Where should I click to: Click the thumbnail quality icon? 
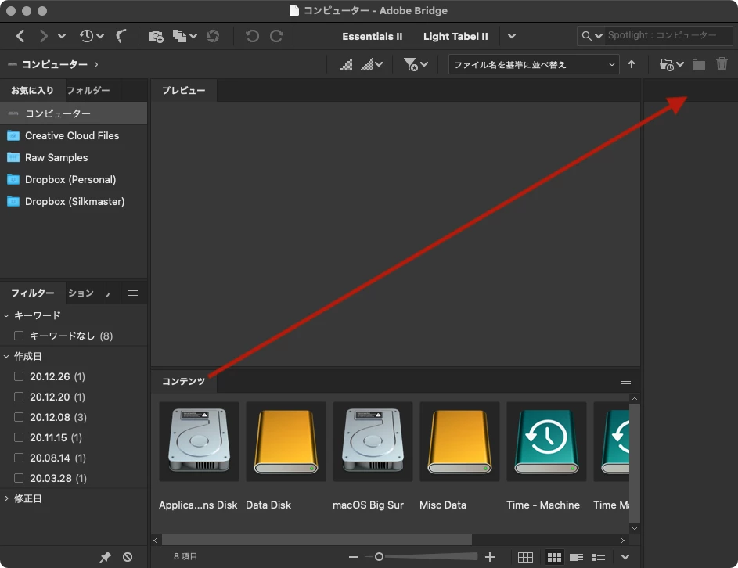(347, 64)
